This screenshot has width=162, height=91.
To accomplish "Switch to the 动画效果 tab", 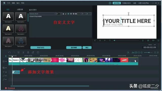I will click(20, 9).
